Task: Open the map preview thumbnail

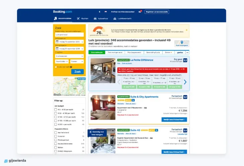Action: click(x=70, y=87)
